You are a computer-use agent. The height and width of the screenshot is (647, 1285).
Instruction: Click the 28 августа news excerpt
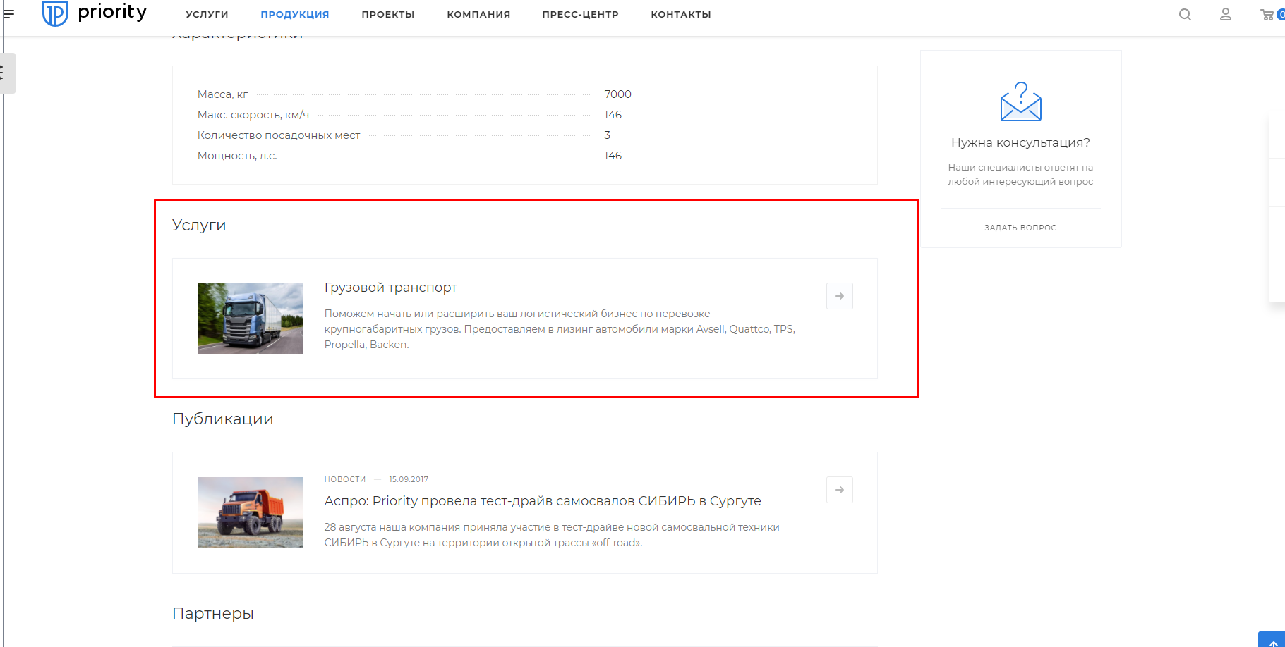click(x=552, y=535)
